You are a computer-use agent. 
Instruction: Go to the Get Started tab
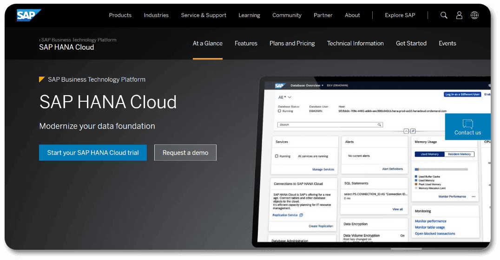click(x=411, y=43)
